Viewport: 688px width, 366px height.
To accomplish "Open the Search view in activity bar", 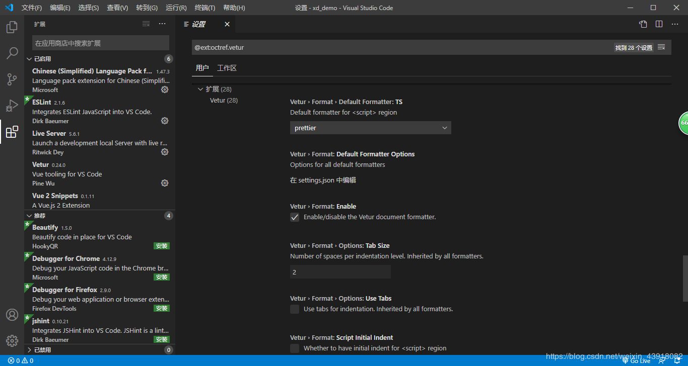I will coord(12,53).
